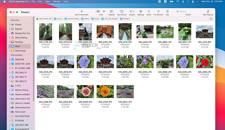Expand the iCloud sidebar item

[x=10, y=24]
